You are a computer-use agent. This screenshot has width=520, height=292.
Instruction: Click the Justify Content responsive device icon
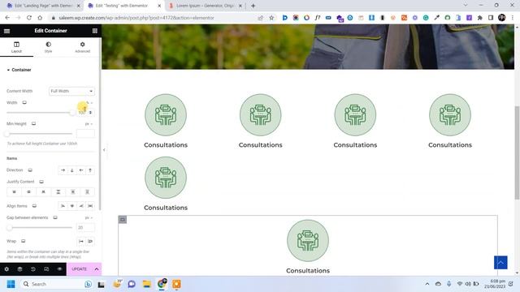(41, 182)
